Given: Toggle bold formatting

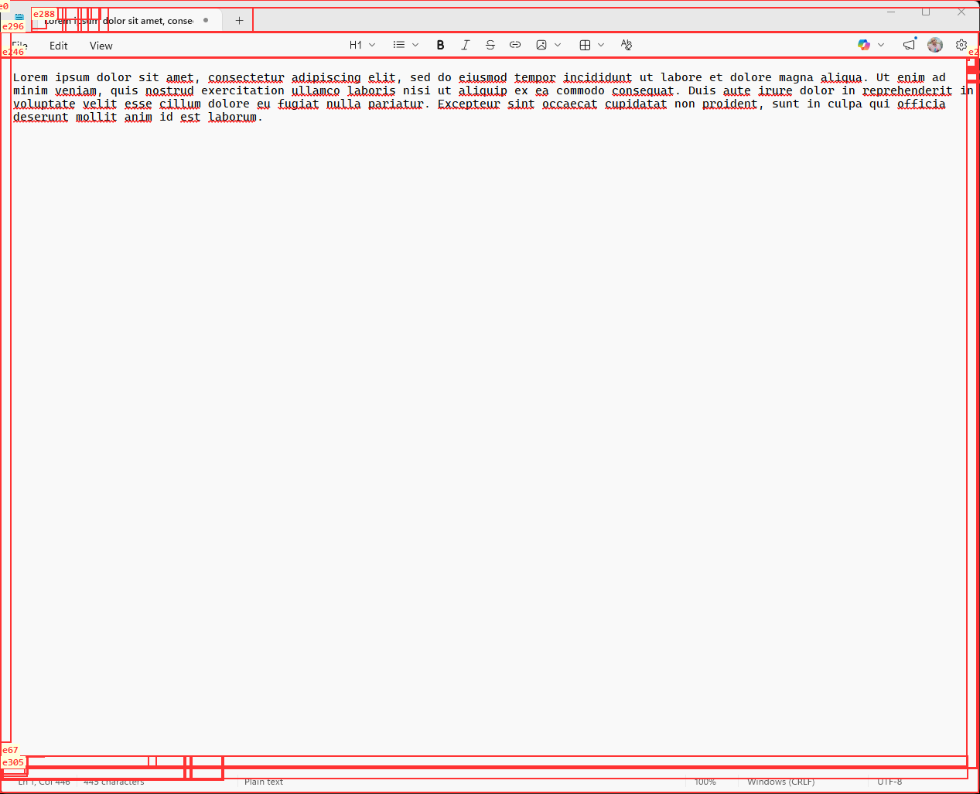Looking at the screenshot, I should point(440,45).
